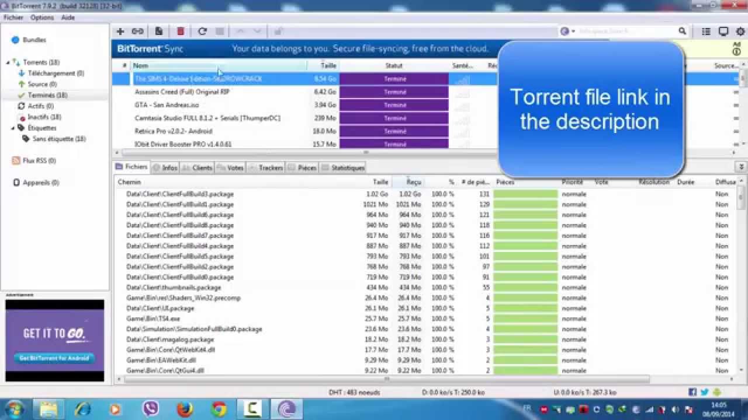This screenshot has height=420, width=748.
Task: Click the search magnifier icon
Action: click(682, 32)
